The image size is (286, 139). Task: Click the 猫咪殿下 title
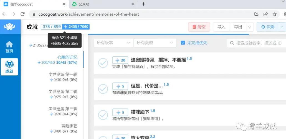tap(140, 112)
